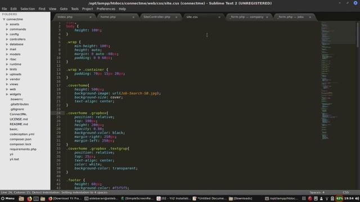The width and height of the screenshot is (360, 202).
Task: Click the battery 62% indicator
Action: click(339, 199)
